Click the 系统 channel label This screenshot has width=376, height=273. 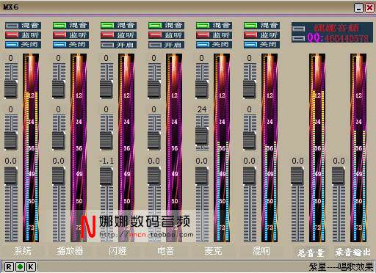(23, 251)
